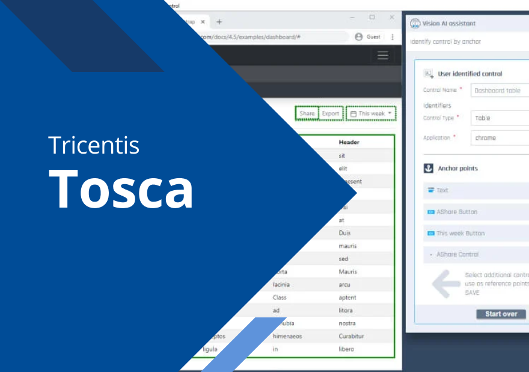Open Chrome's three-dot menu
Screen dimensions: 529x372
pos(393,37)
